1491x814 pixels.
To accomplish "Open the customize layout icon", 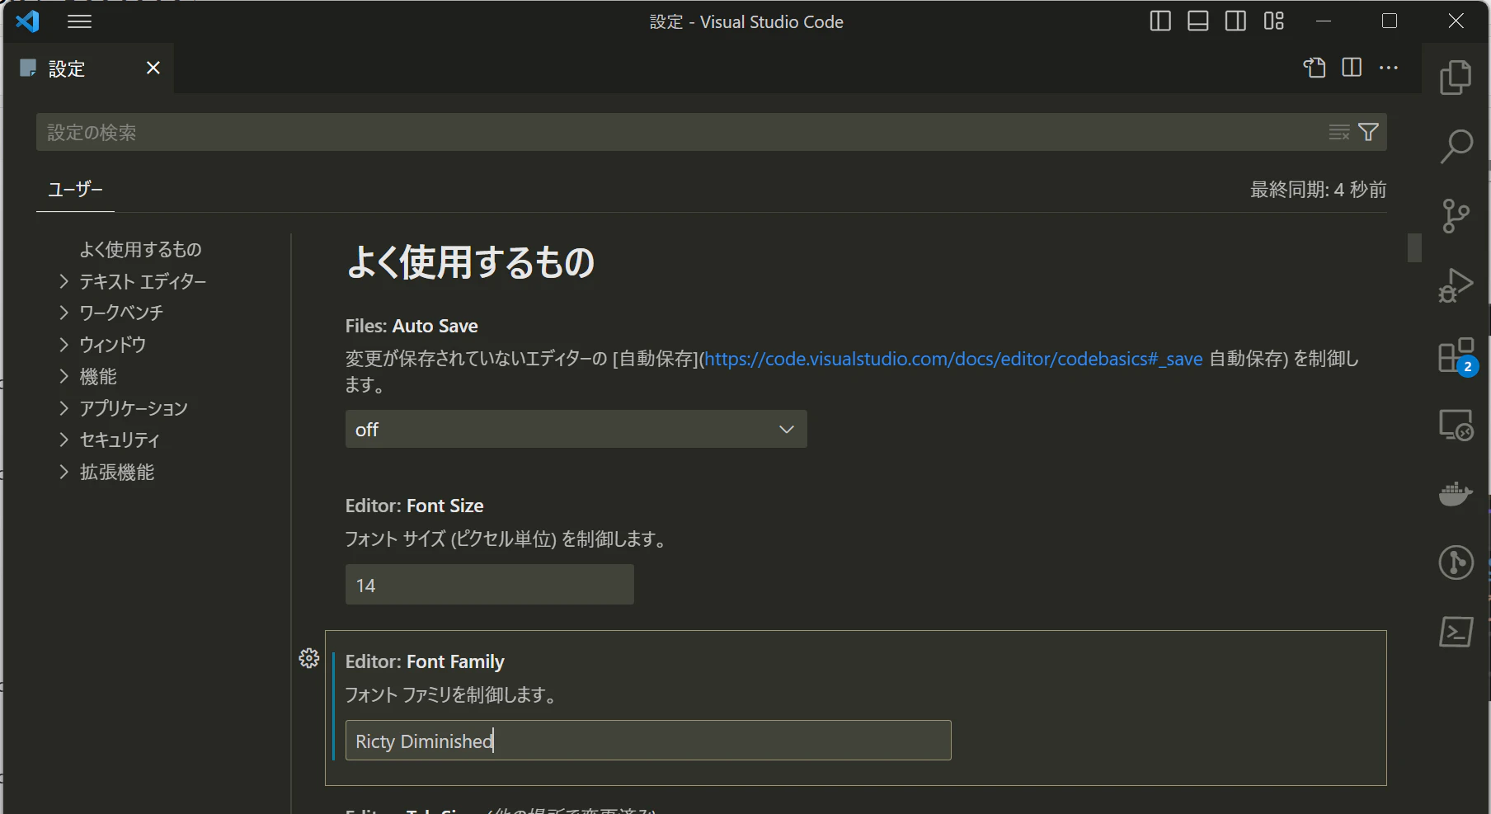I will pyautogui.click(x=1273, y=21).
